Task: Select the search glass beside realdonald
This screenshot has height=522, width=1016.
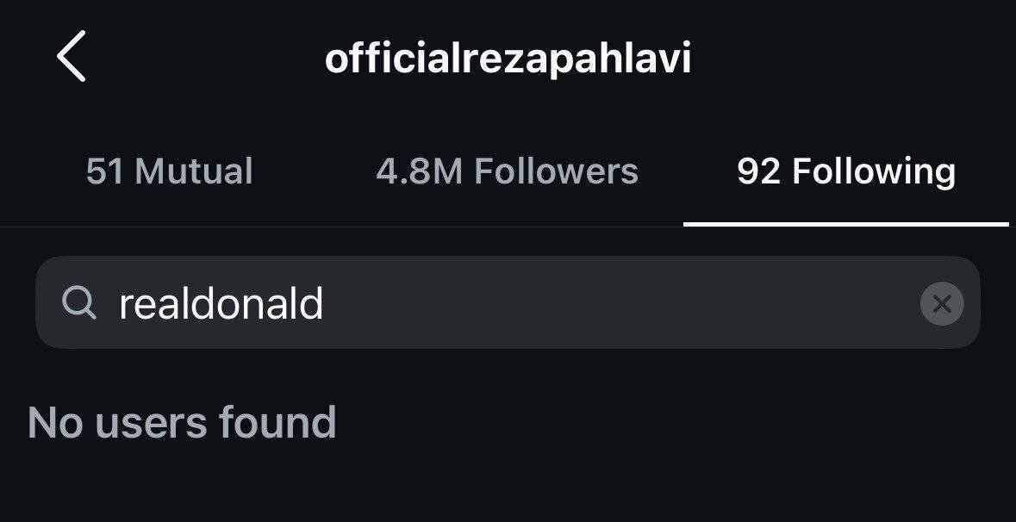Action: click(79, 302)
